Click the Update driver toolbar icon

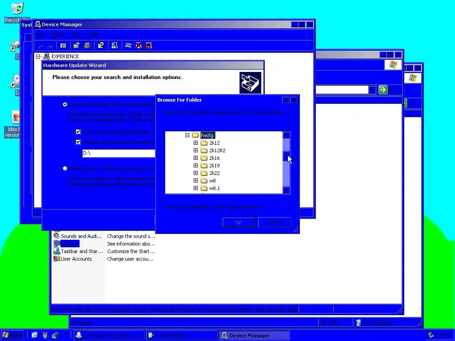click(128, 46)
